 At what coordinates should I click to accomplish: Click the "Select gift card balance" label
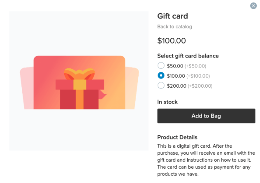pyautogui.click(x=188, y=56)
